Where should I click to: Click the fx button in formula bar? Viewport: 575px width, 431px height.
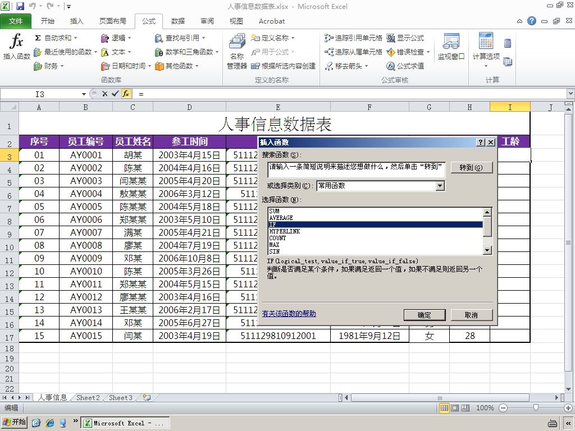[x=126, y=94]
